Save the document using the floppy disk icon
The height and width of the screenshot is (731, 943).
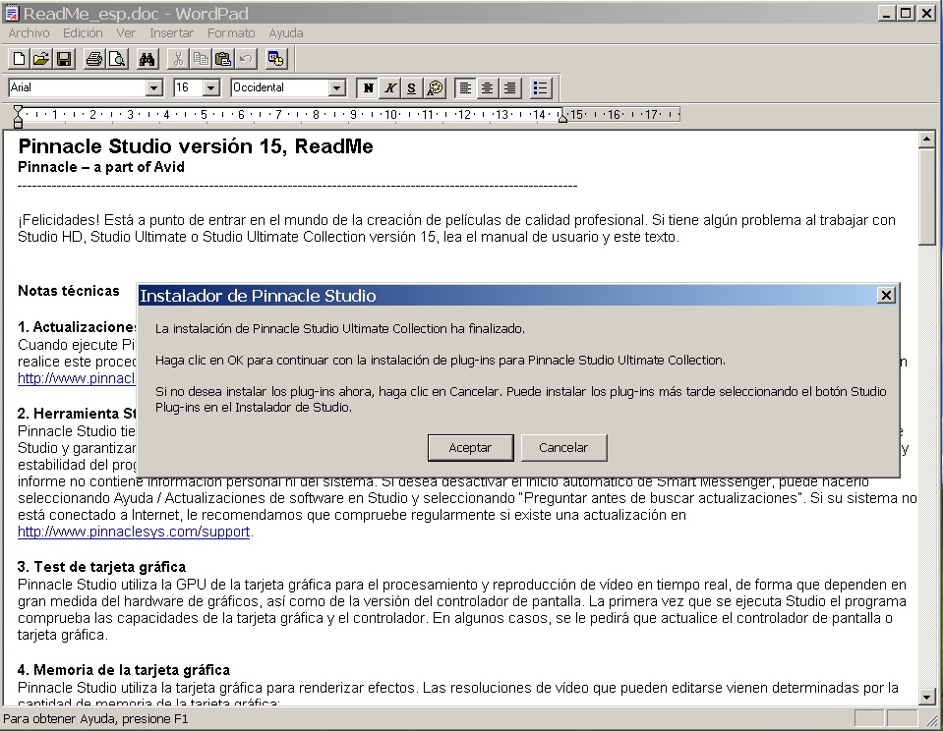(64, 59)
